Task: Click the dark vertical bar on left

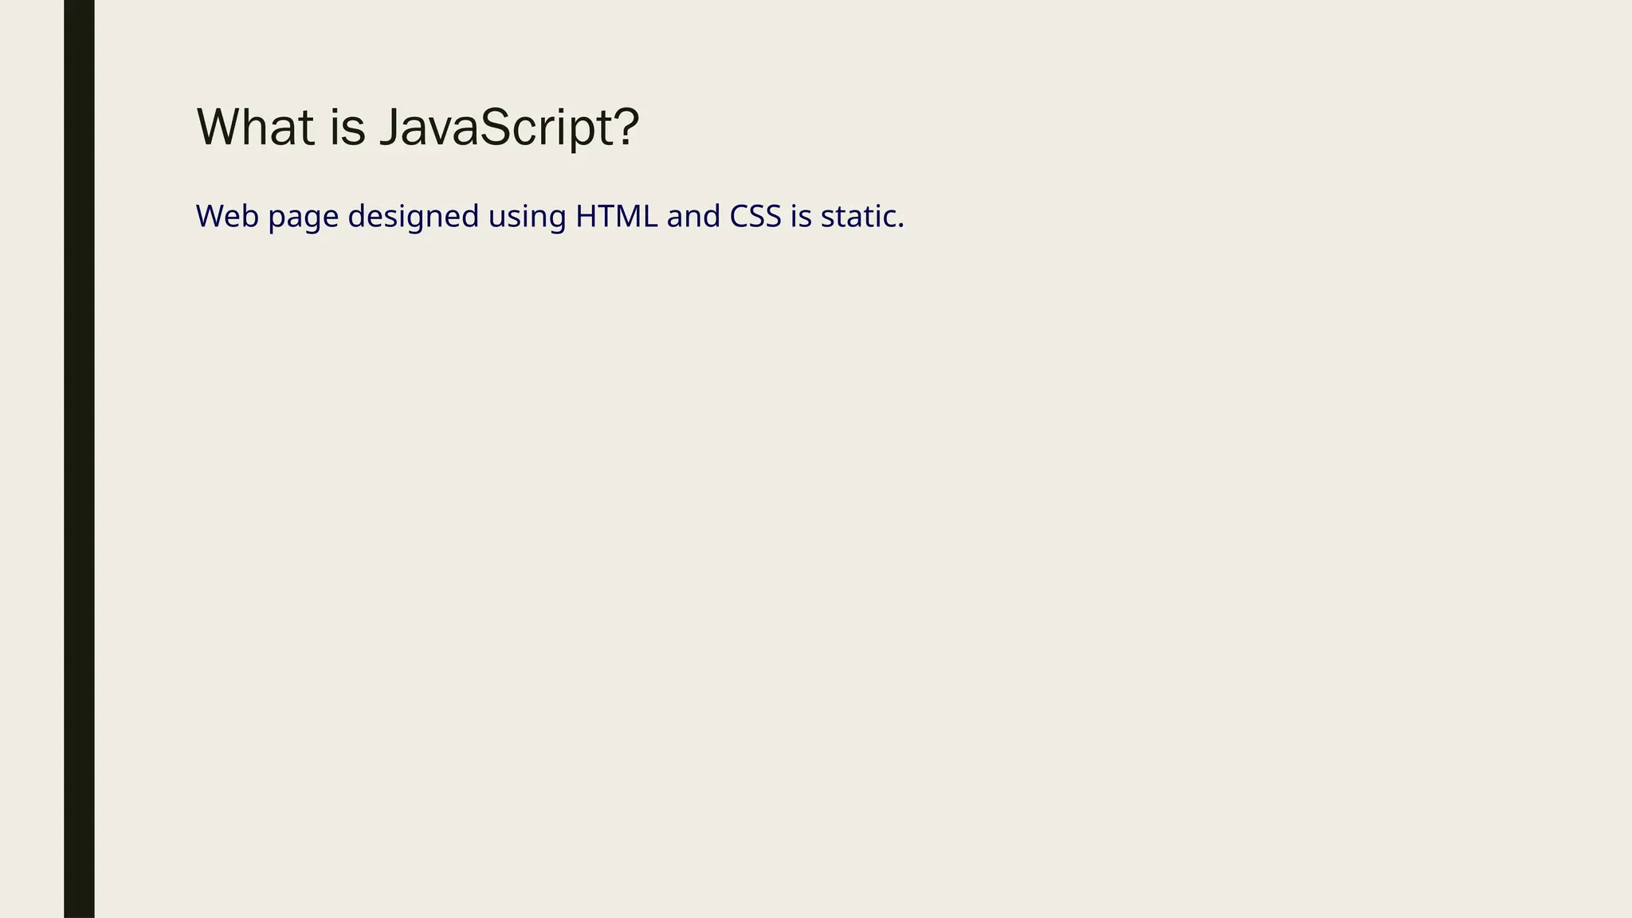Action: coord(79,459)
